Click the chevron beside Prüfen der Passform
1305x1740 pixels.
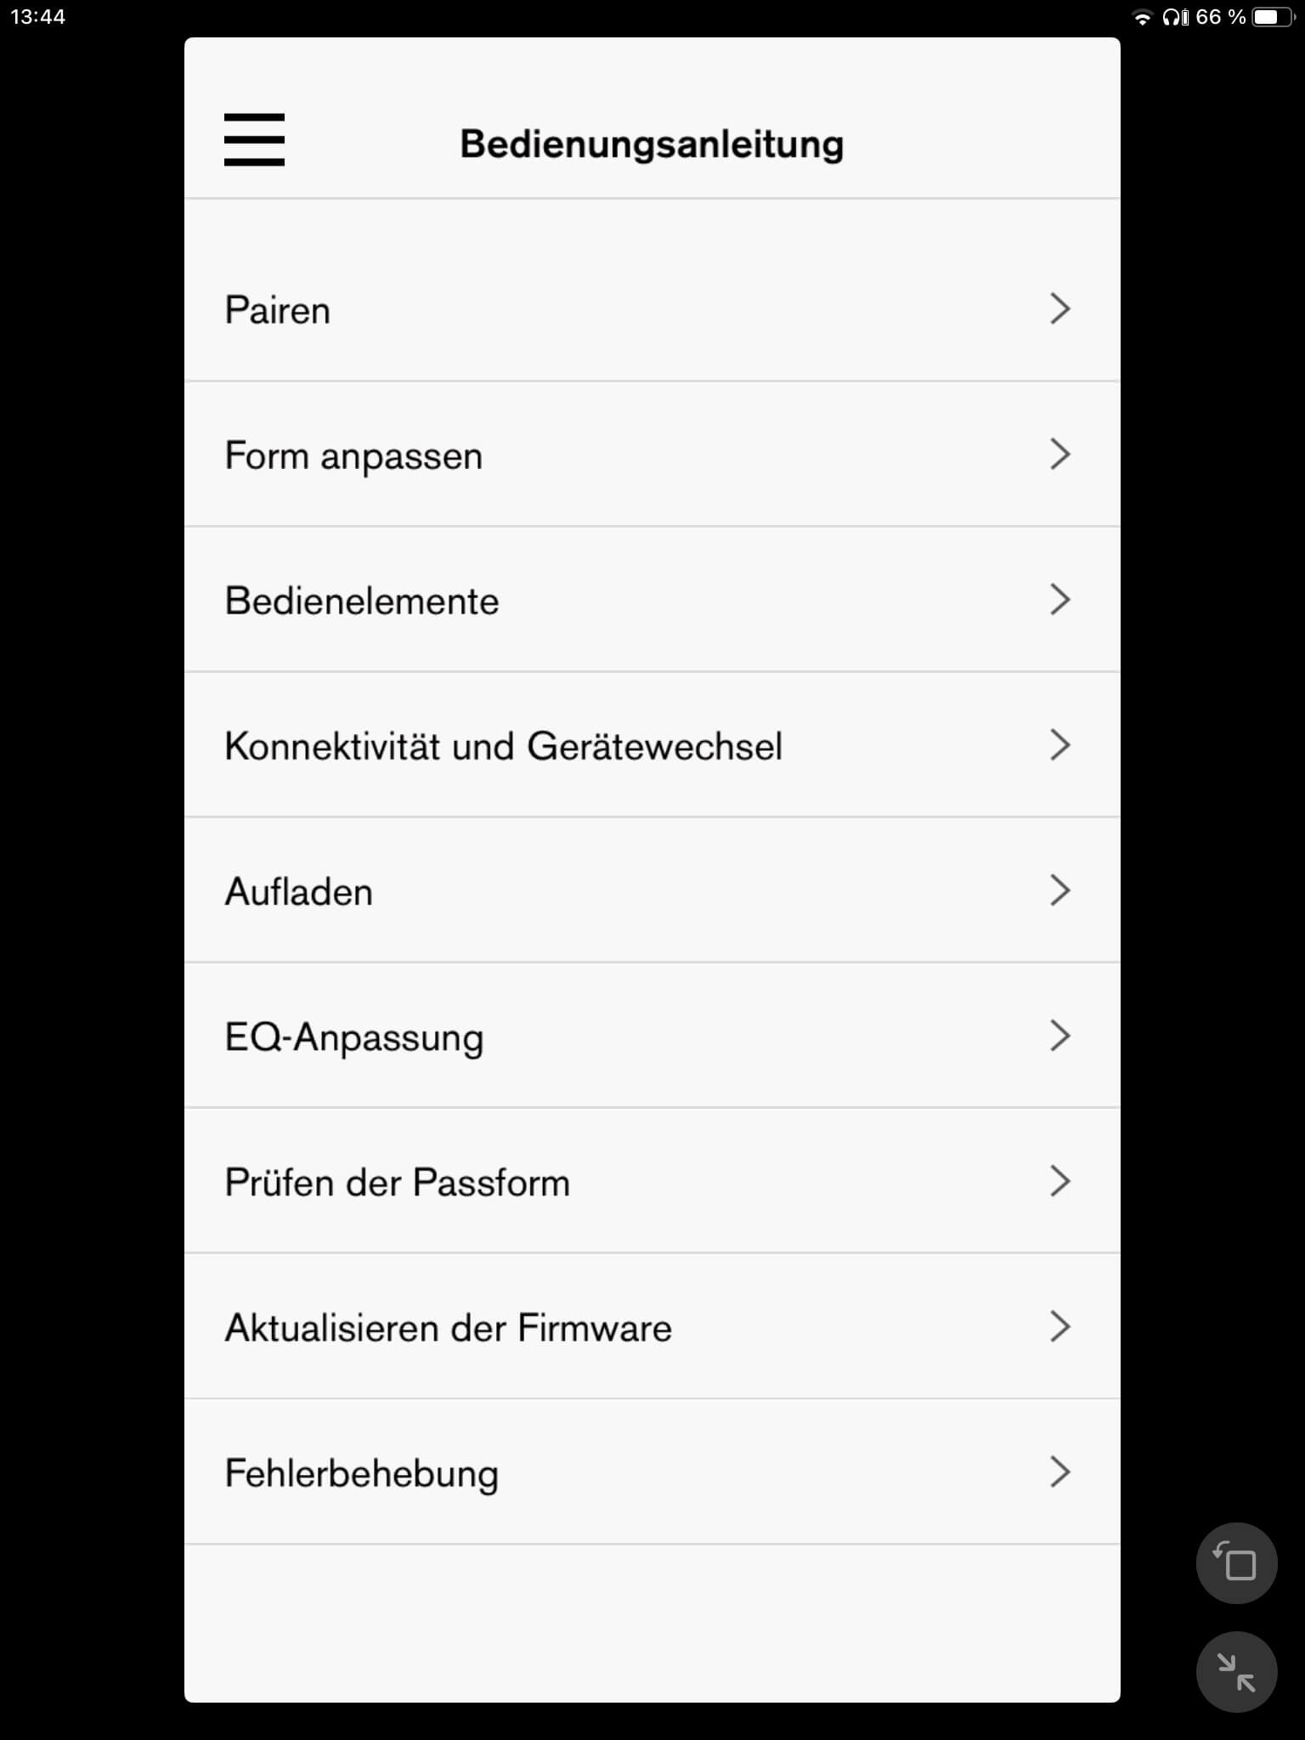1059,1181
